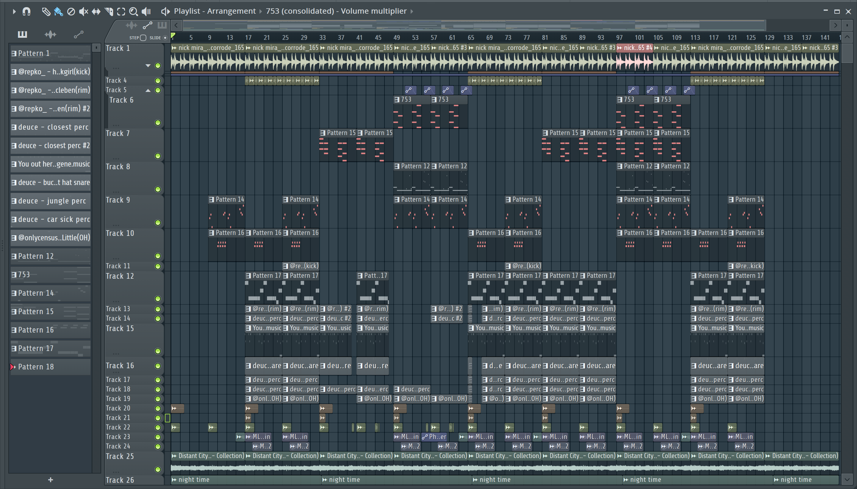857x489 pixels.
Task: Mute Track 6 using its green LED
Action: (x=158, y=123)
